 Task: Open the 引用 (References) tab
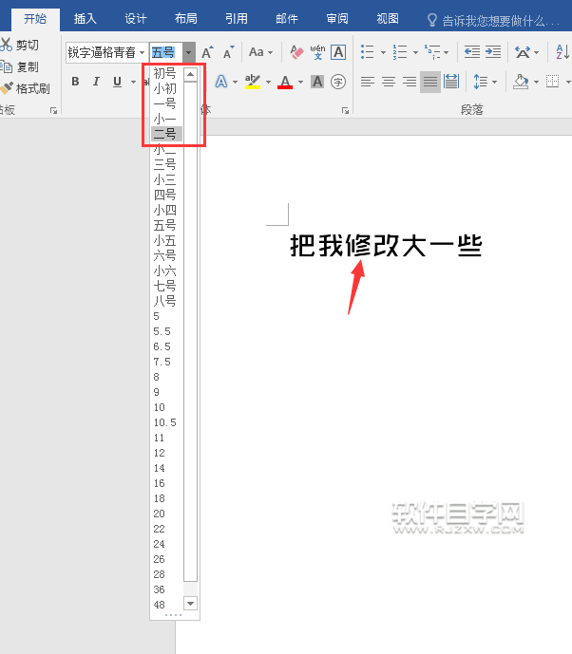click(x=237, y=19)
